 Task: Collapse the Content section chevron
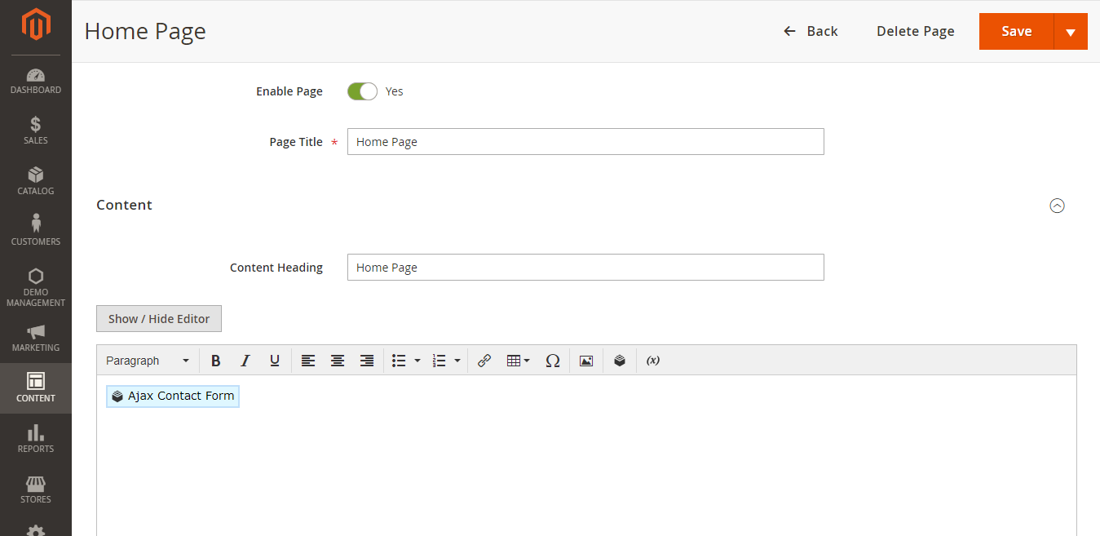point(1058,206)
